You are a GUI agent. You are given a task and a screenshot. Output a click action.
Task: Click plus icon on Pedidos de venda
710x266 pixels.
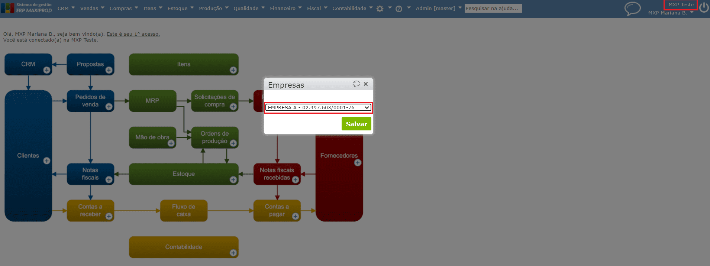pyautogui.click(x=109, y=107)
